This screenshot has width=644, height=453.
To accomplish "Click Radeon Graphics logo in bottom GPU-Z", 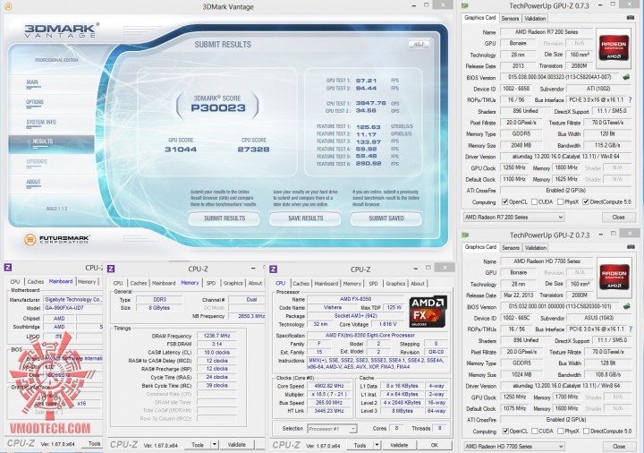I will (x=614, y=278).
